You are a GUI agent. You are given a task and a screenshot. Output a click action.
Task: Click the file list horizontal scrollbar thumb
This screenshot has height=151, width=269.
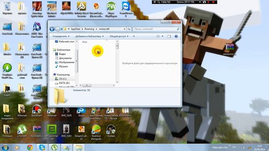(87, 85)
